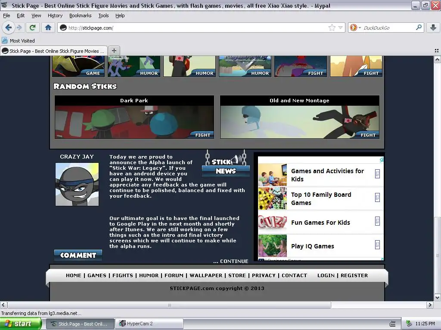
Task: Click arrow icon beside Top 10 Family Board Games
Action: pos(377,198)
